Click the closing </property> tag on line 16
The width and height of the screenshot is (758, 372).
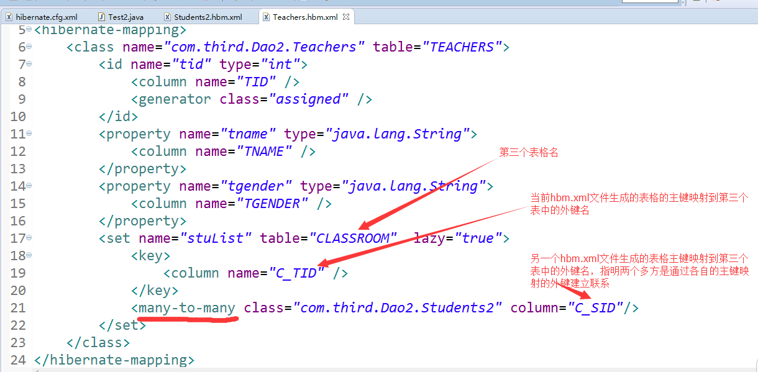point(143,221)
